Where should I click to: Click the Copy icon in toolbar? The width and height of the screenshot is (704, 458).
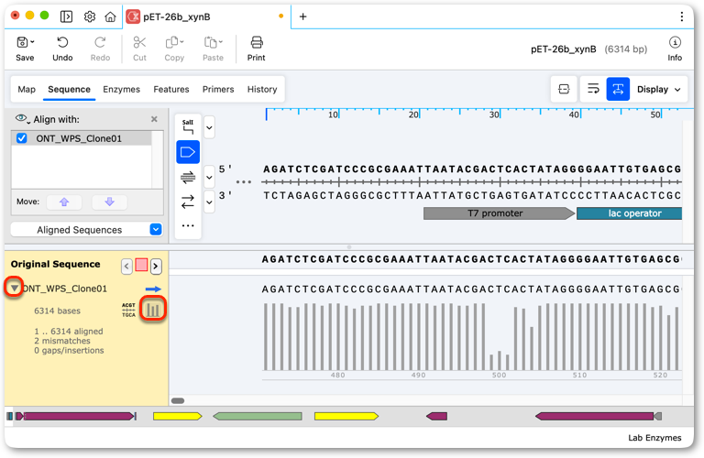(171, 43)
